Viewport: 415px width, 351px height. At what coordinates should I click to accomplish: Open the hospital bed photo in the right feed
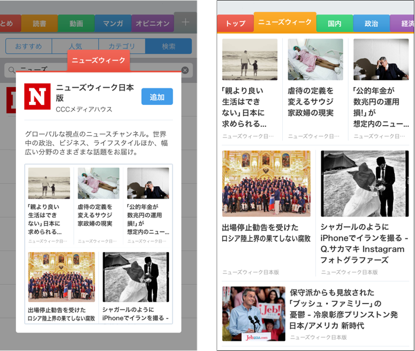pos(315,59)
